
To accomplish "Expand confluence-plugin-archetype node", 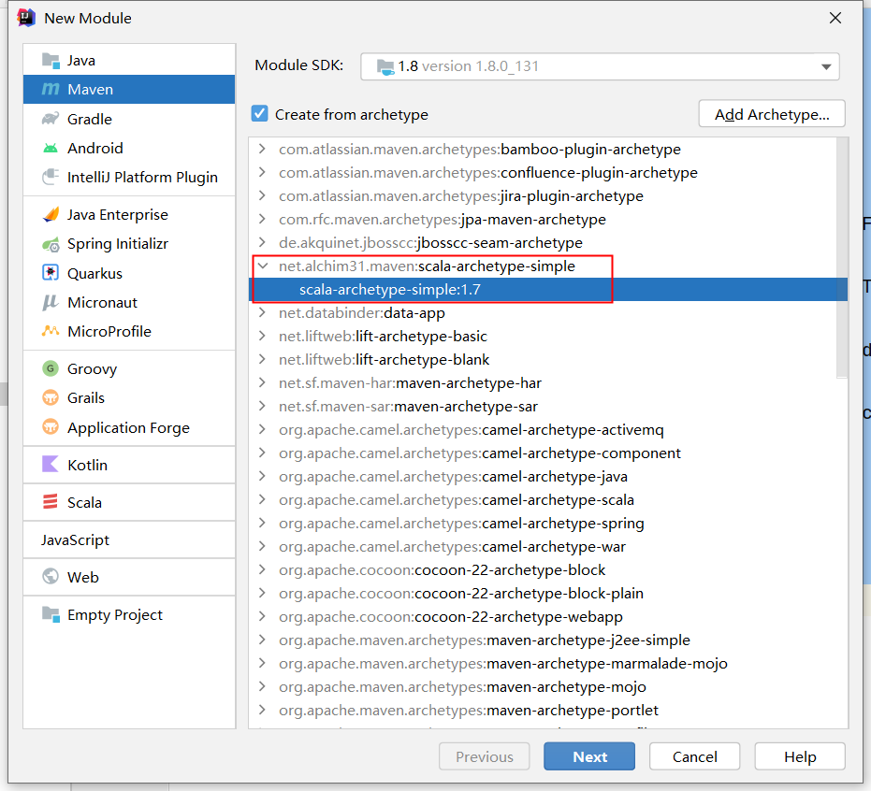I will [x=262, y=172].
